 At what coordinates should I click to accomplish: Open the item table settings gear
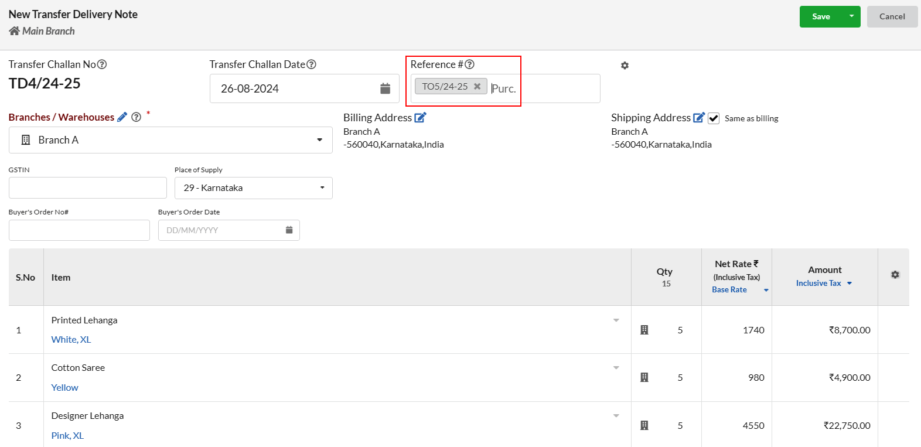click(895, 275)
